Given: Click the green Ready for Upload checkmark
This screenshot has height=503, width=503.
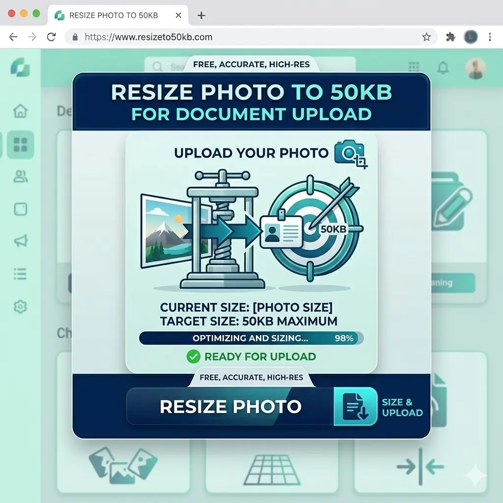Looking at the screenshot, I should [193, 357].
